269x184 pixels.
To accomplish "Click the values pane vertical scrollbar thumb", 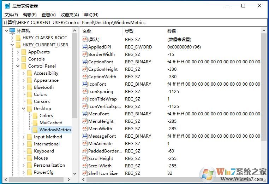I will click(264, 87).
